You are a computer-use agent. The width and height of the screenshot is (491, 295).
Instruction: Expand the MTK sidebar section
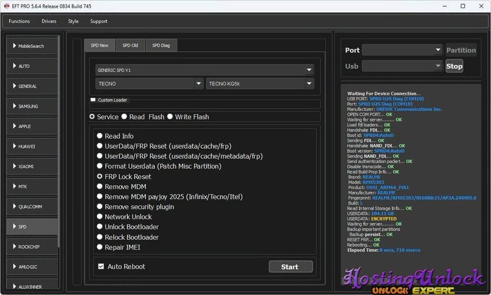(x=32, y=186)
